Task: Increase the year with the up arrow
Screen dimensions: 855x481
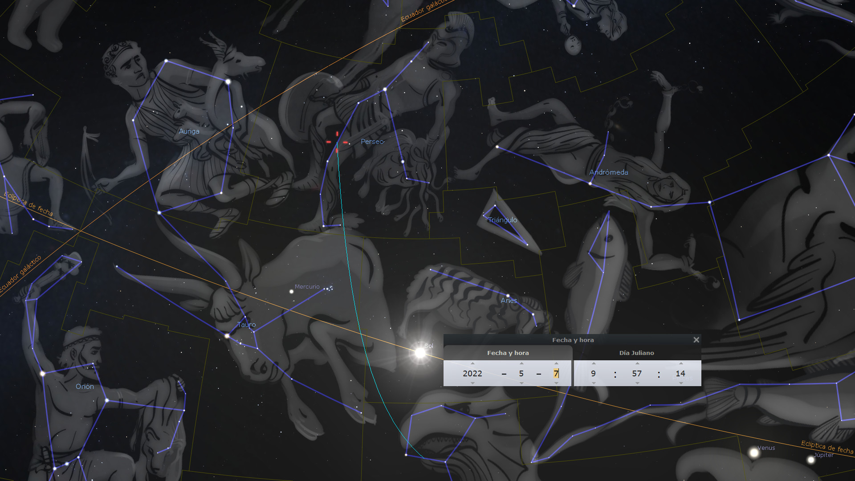Action: pyautogui.click(x=472, y=363)
